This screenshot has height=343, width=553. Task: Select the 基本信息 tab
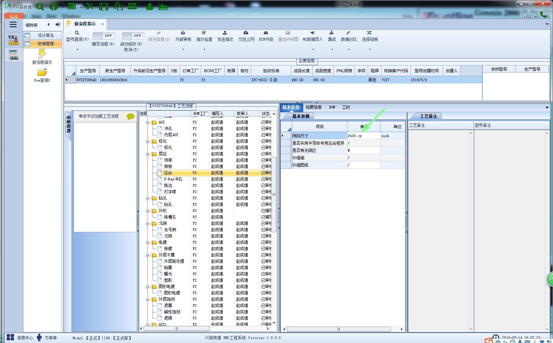coord(291,107)
